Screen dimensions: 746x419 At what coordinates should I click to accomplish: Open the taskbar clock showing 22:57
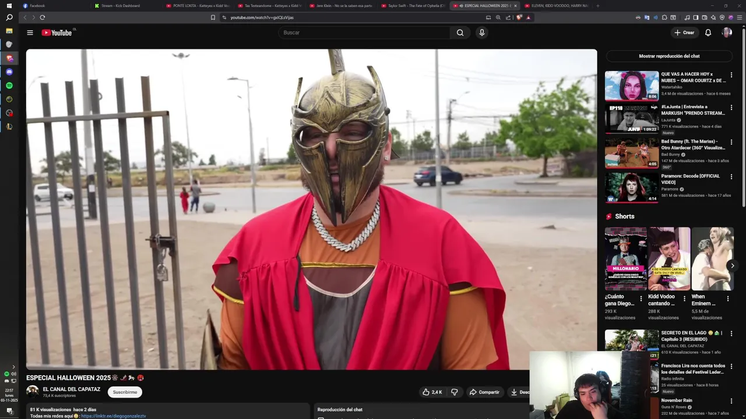click(9, 395)
